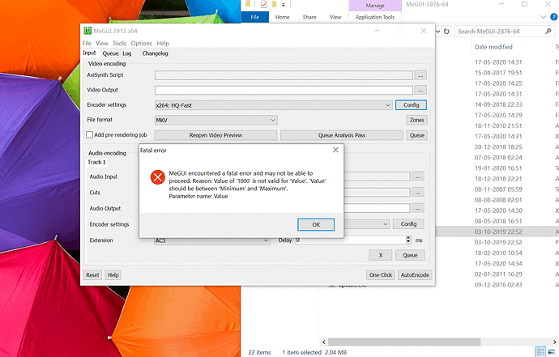Browse for AviSynth Script file
559x357 pixels.
pyautogui.click(x=420, y=75)
